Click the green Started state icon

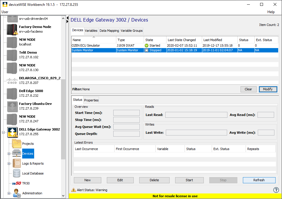(147, 45)
